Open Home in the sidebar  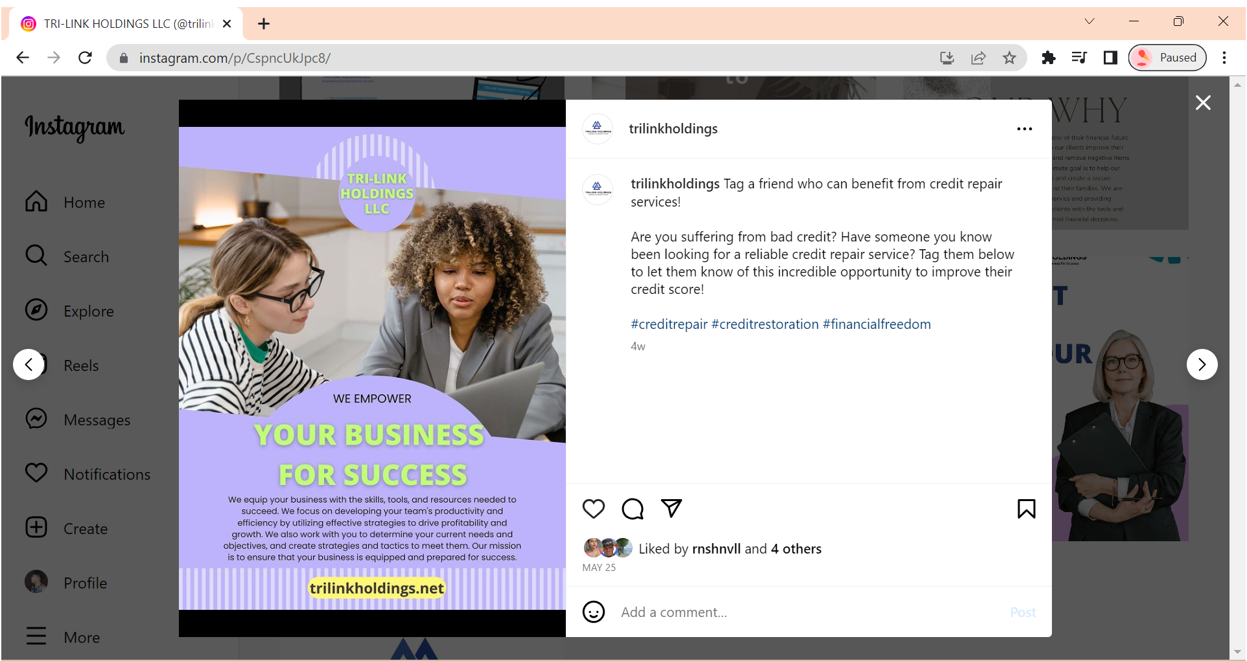[x=65, y=203]
